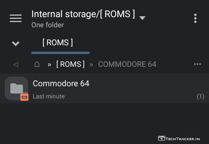Viewport: 209px width, 144px height.
Task: Click the (1) item count
Action: click(x=200, y=96)
